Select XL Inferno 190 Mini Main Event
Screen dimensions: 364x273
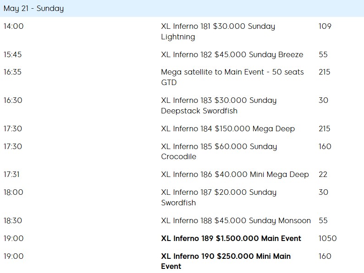[x=226, y=261]
